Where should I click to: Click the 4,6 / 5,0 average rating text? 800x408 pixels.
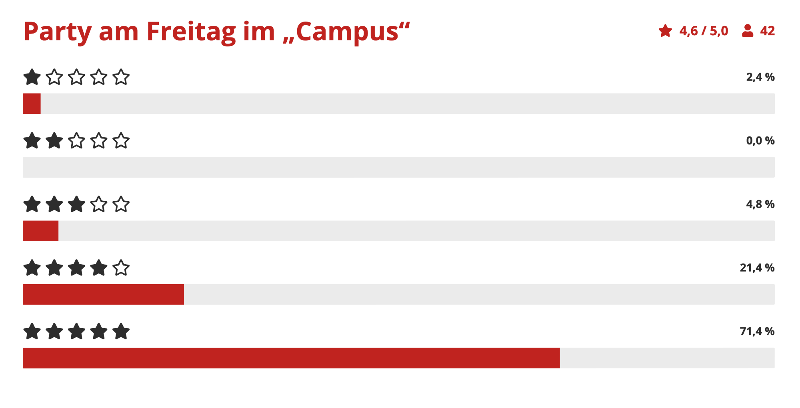(704, 31)
